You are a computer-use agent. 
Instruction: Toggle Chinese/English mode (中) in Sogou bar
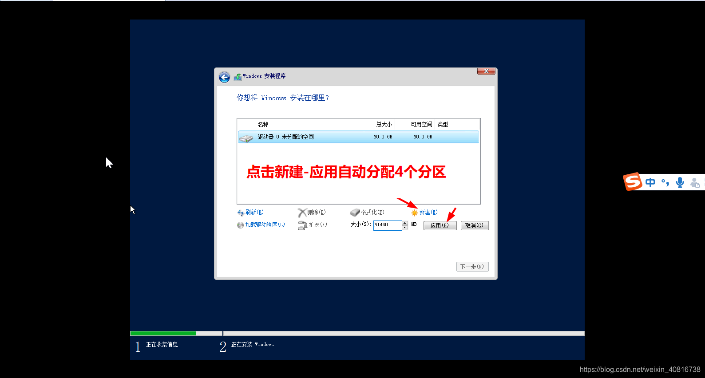(650, 182)
